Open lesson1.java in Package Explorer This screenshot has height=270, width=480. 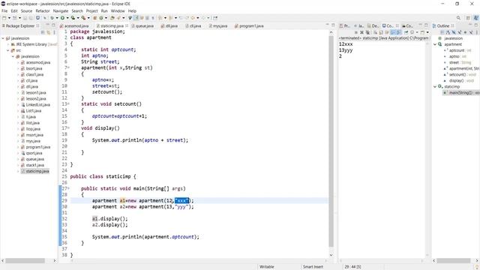pyautogui.click(x=36, y=93)
